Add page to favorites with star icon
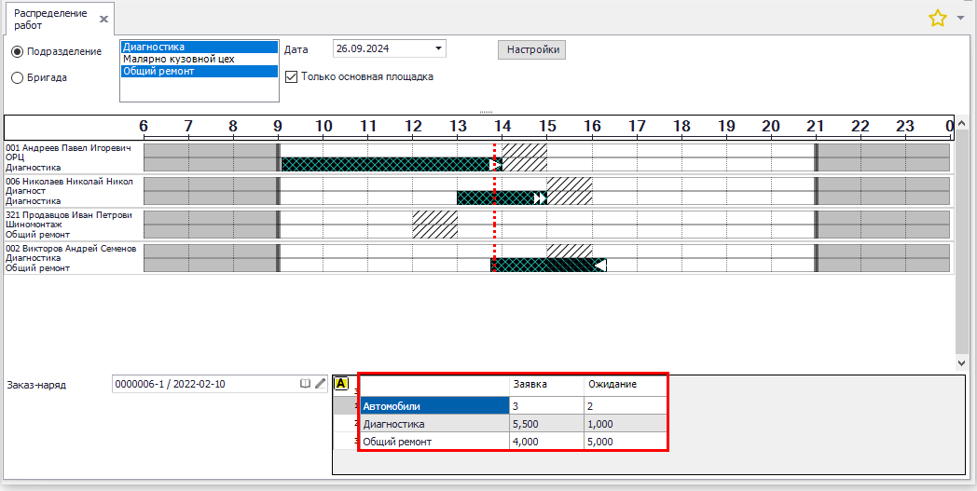Viewport: 977px width, 491px height. coord(937,18)
